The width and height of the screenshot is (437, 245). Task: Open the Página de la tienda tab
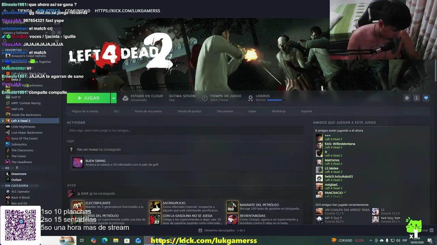[x=85, y=111]
